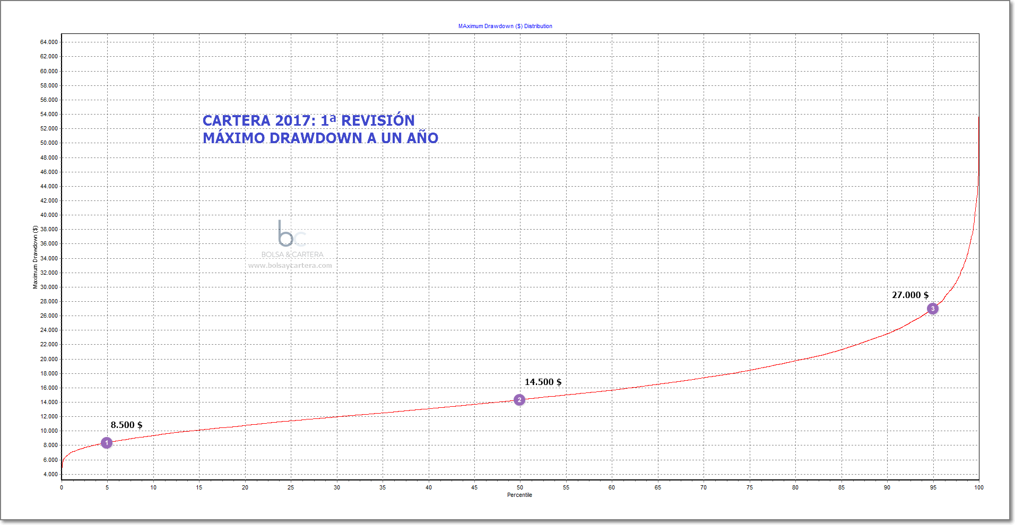Click y-axis tick label '64.000'
This screenshot has width=1015, height=525.
tap(49, 42)
